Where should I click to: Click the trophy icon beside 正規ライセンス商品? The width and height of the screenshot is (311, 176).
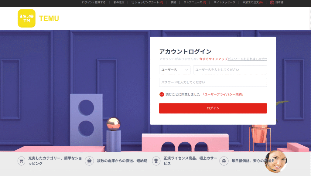156,161
